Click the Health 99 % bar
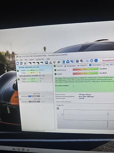 click(85, 73)
